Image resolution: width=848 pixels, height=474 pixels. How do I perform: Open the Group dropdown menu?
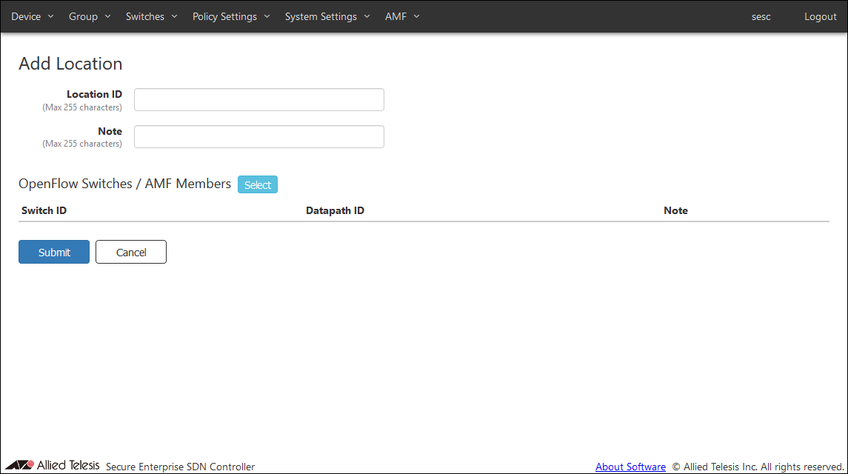pyautogui.click(x=90, y=16)
